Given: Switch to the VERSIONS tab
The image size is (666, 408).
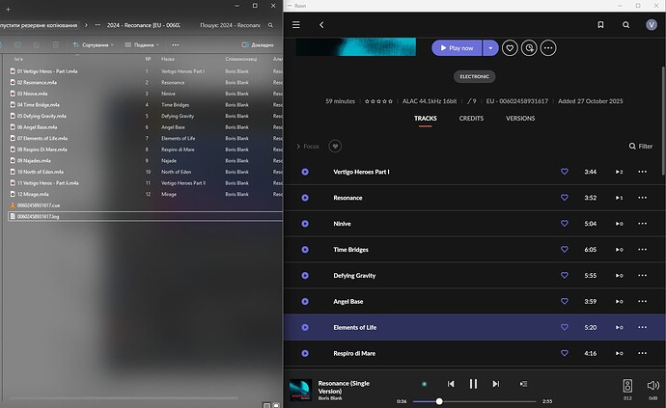Looking at the screenshot, I should [520, 119].
